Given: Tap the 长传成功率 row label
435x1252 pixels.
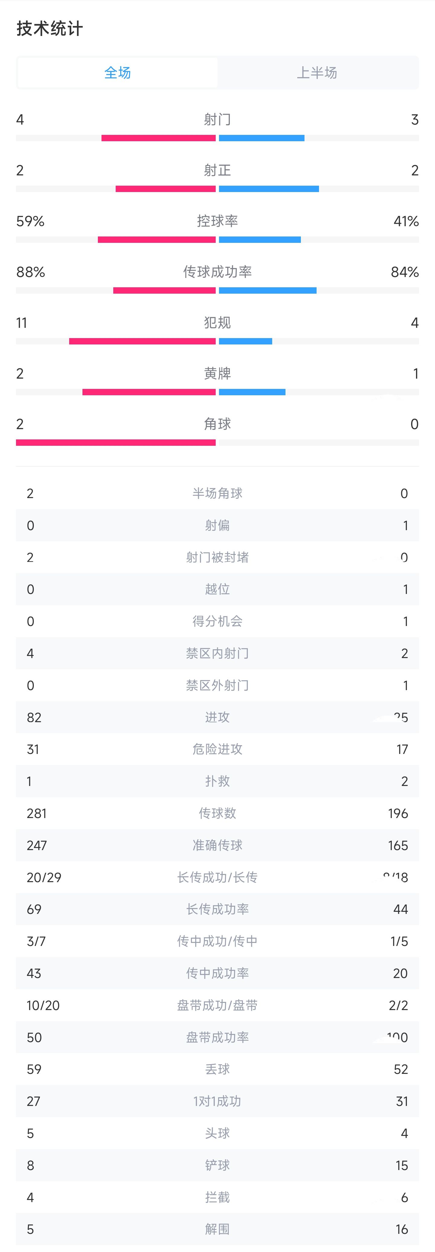Looking at the screenshot, I should pos(217,909).
